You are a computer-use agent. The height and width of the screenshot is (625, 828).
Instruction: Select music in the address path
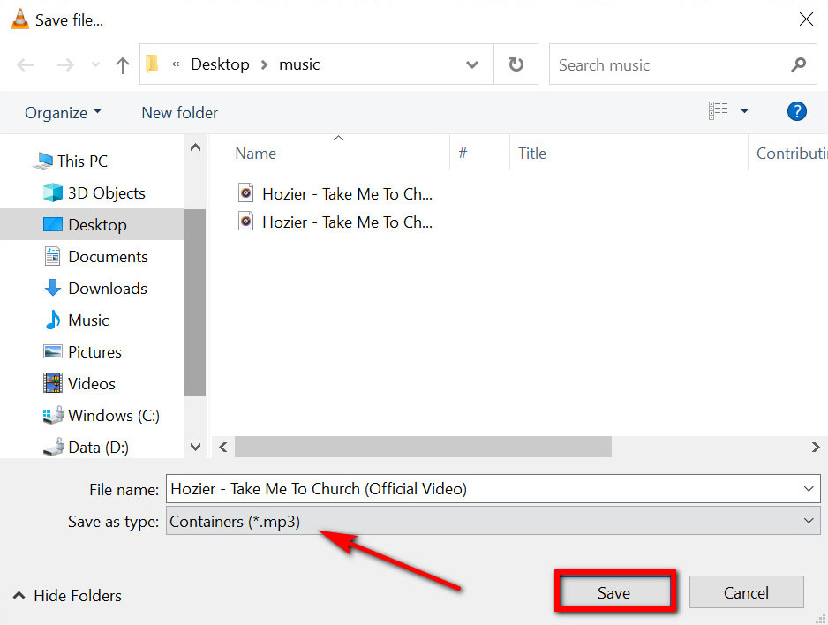299,64
